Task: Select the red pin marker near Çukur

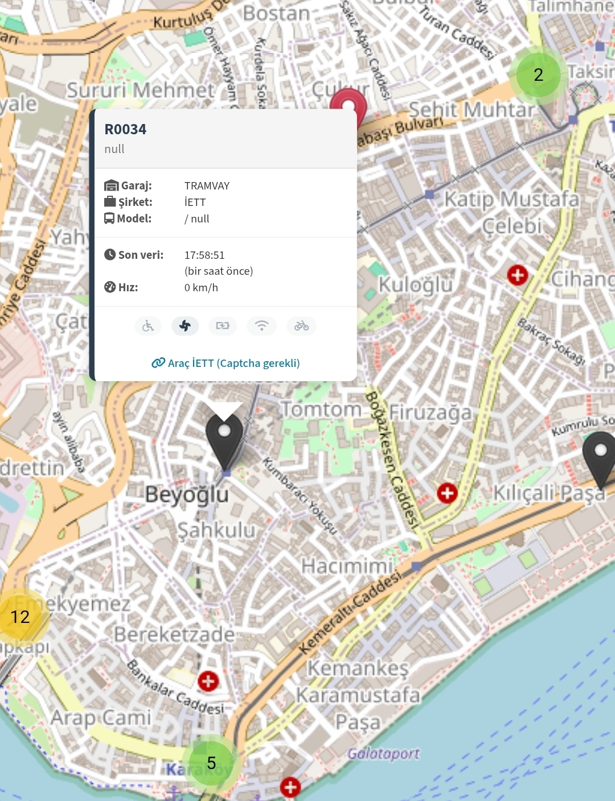Action: coord(348,102)
